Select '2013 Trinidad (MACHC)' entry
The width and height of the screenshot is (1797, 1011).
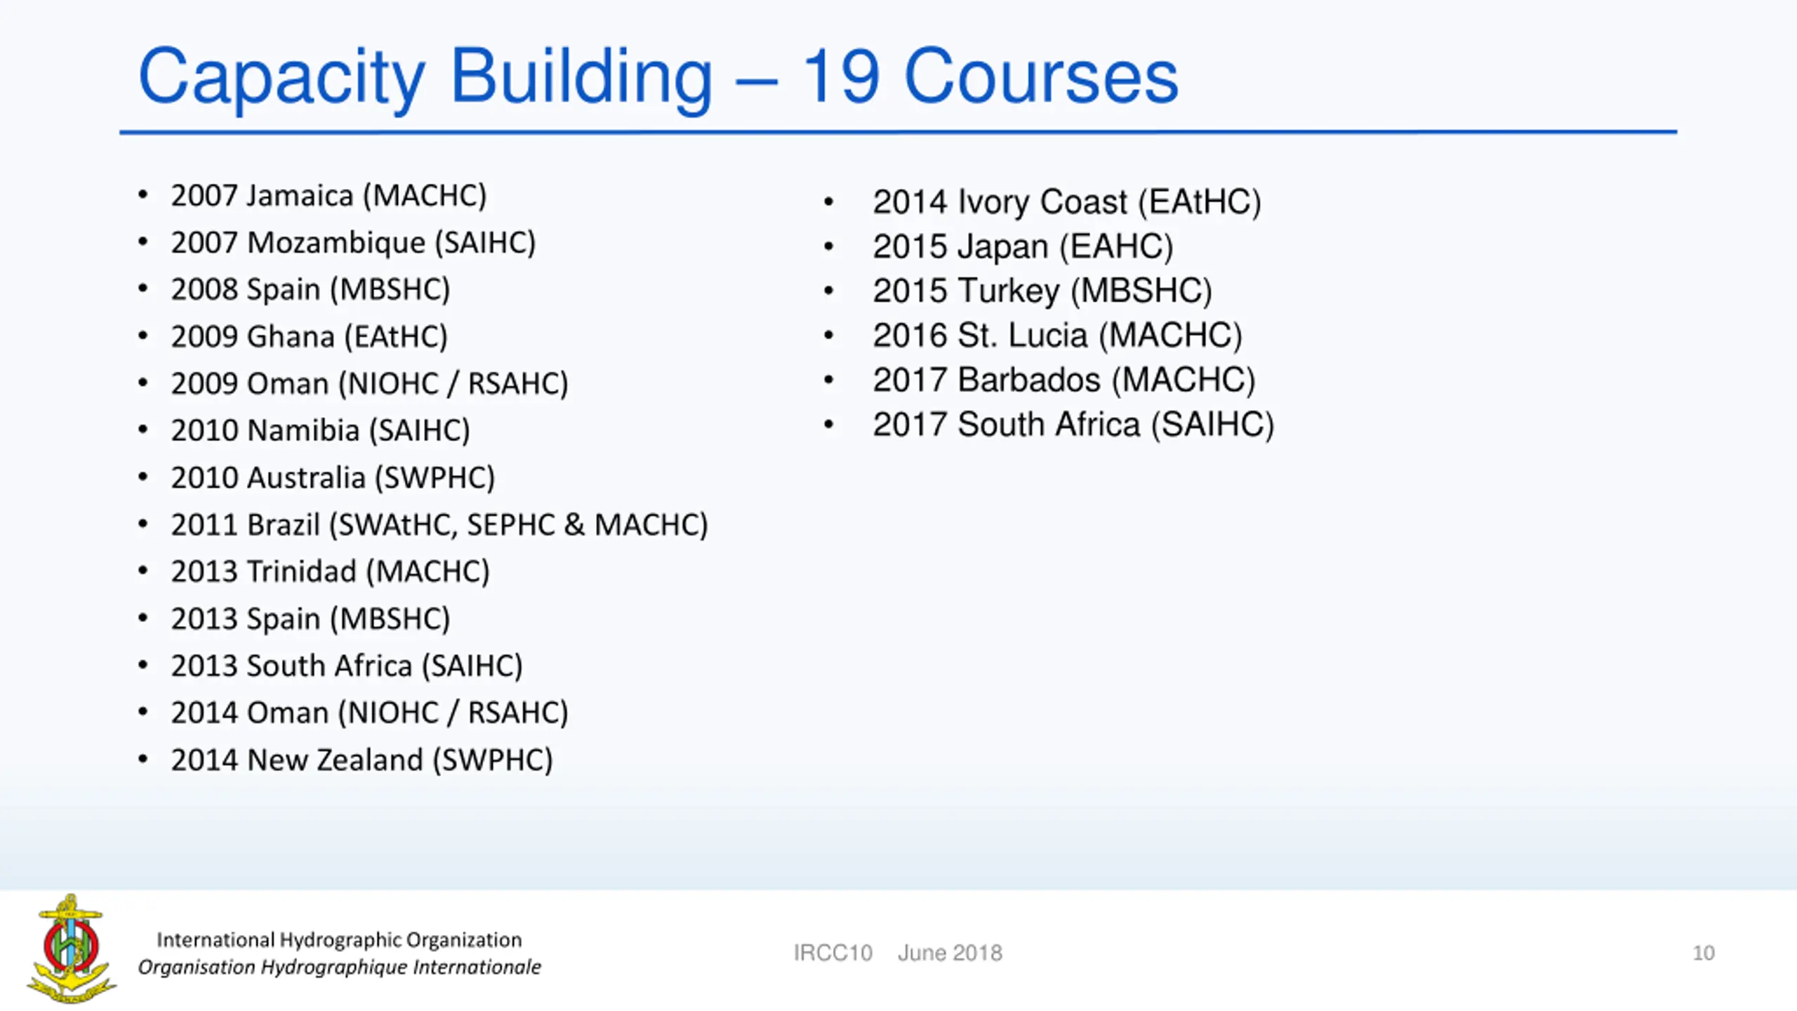330,571
